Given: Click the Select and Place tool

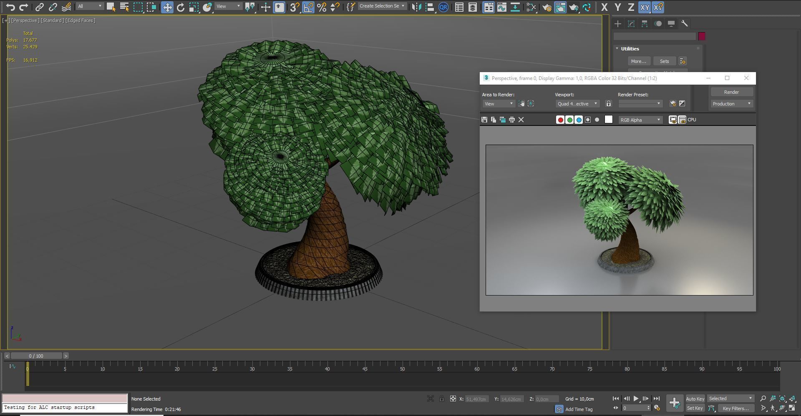Looking at the screenshot, I should [207, 7].
